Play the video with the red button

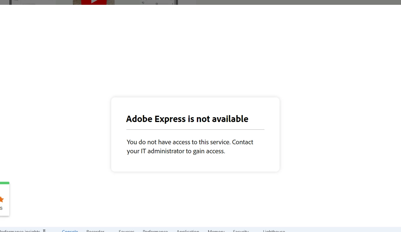point(94,2)
